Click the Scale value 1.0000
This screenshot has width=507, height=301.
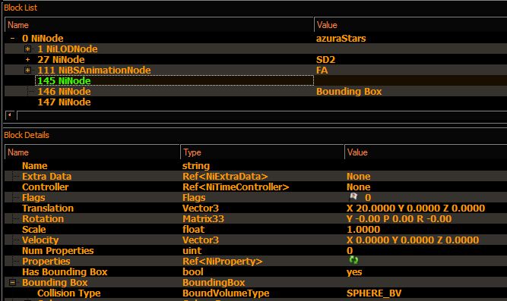[x=363, y=230]
